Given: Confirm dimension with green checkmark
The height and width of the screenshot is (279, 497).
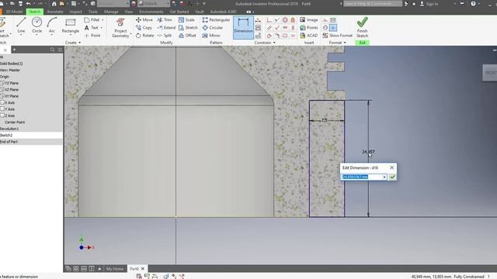Looking at the screenshot, I should [392, 177].
